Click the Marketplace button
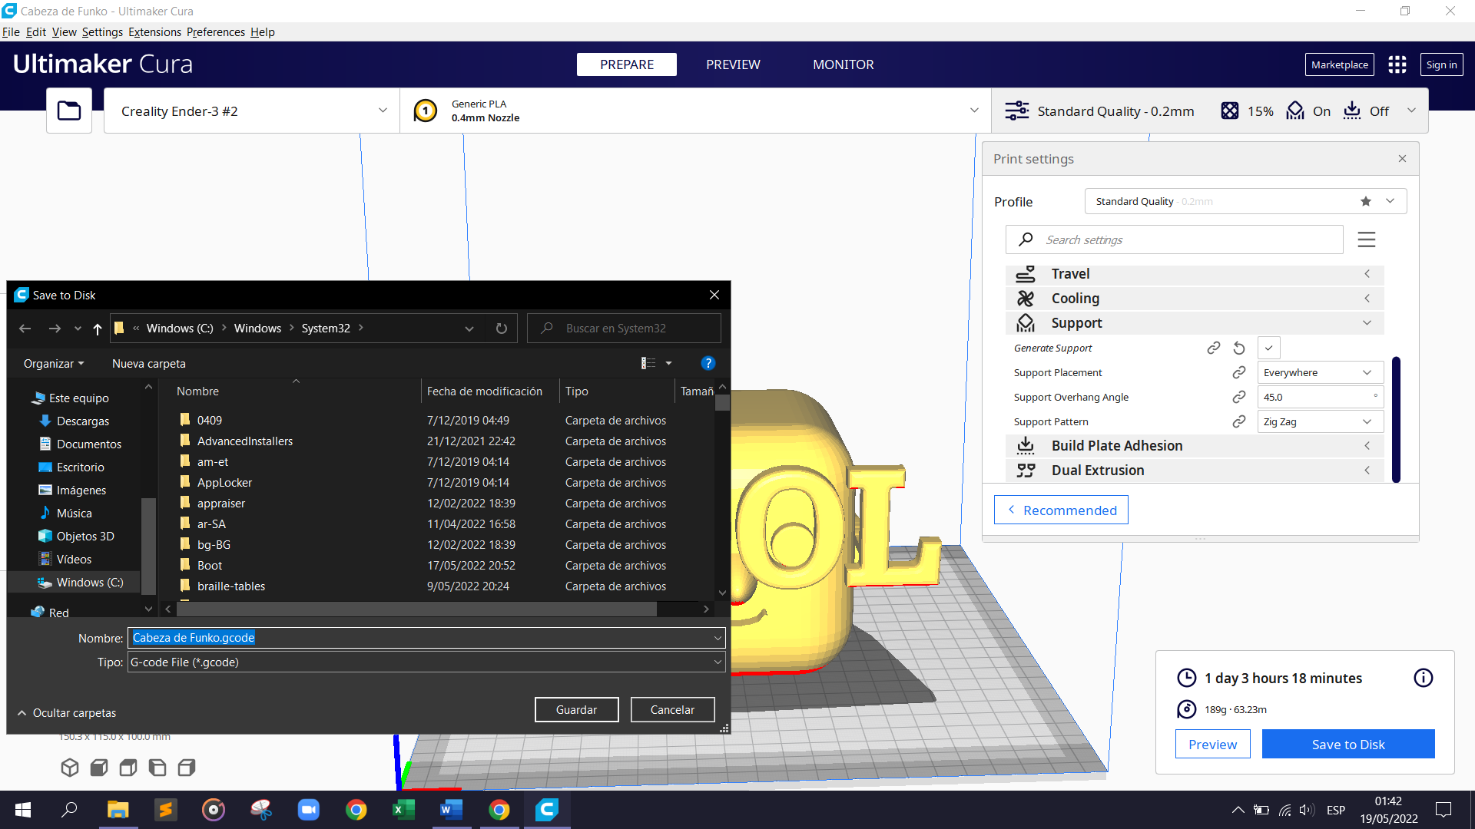This screenshot has height=829, width=1475. [1339, 64]
